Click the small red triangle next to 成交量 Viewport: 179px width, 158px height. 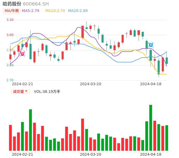click(x=26, y=92)
